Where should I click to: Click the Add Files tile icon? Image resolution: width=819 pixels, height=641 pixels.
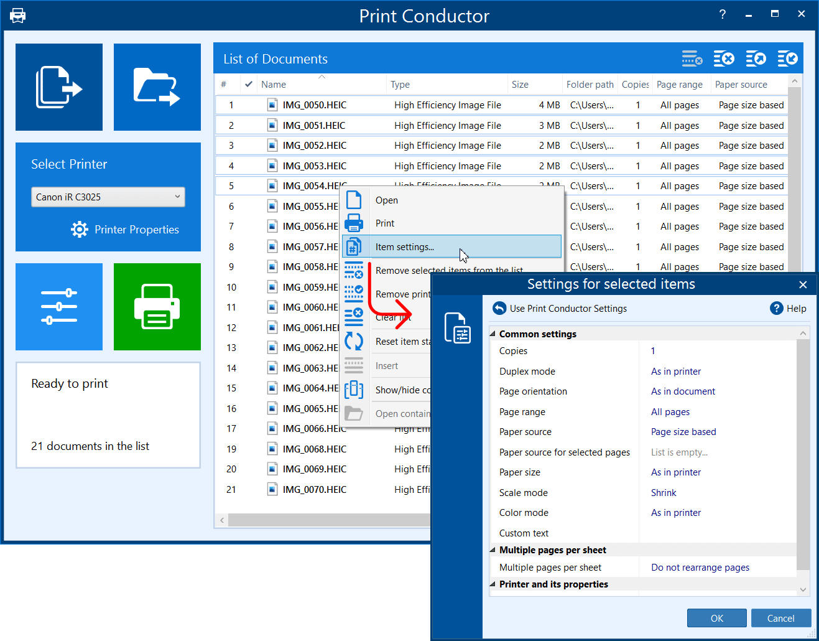click(x=59, y=87)
